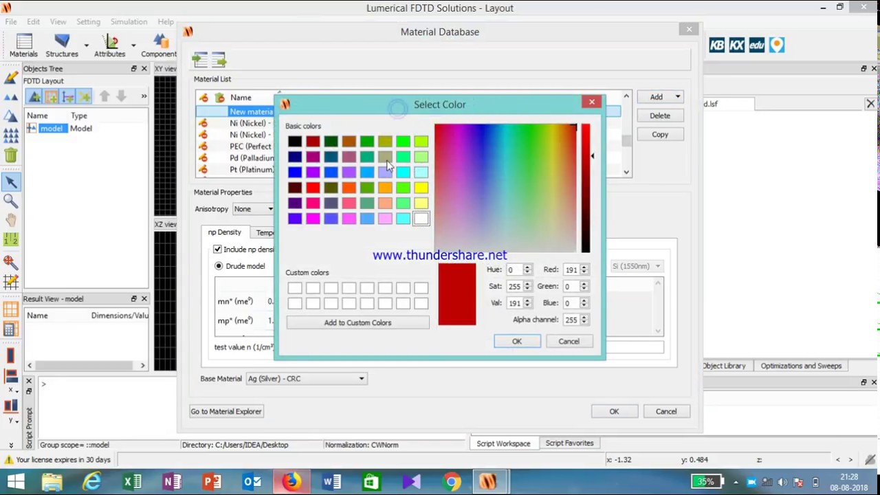880x495 pixels.
Task: Click the stacked triangles array icon
Action: click(10, 135)
